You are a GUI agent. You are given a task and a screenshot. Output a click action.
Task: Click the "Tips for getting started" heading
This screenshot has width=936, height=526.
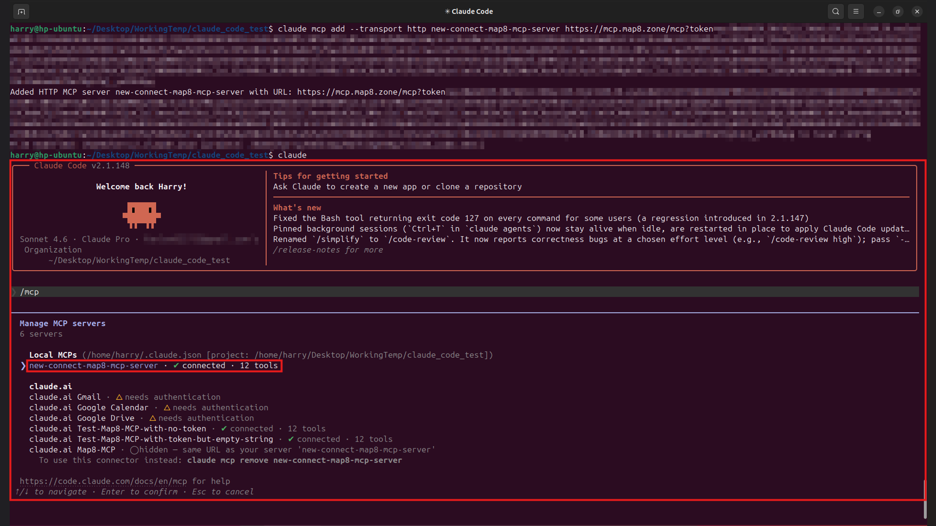pos(331,176)
